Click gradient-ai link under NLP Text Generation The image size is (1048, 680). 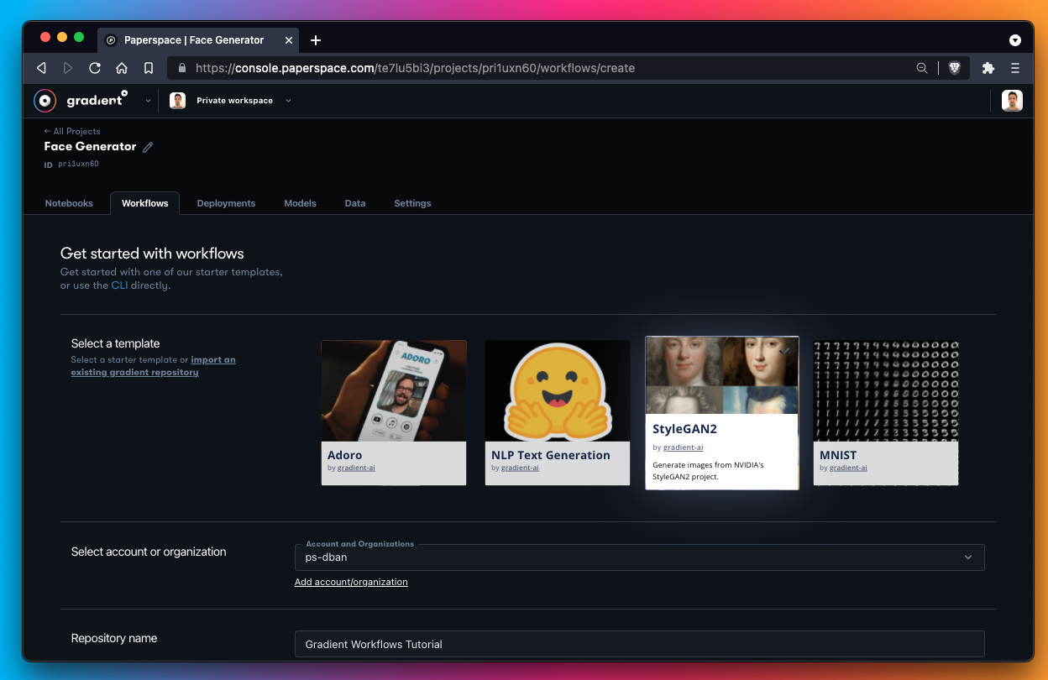(520, 468)
